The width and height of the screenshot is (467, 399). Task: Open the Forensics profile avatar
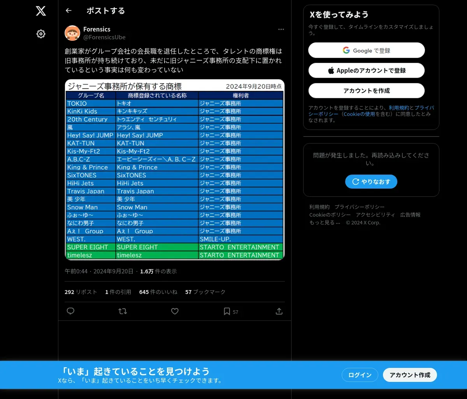(x=72, y=33)
